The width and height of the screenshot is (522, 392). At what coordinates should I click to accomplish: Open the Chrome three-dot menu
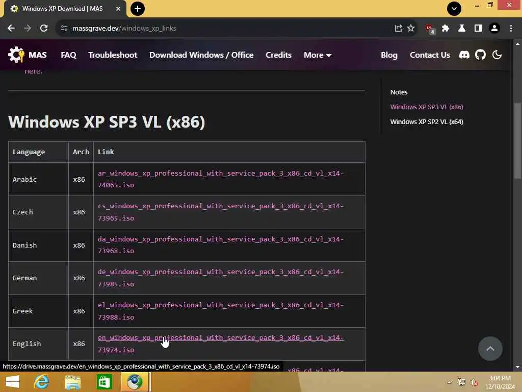[511, 29]
